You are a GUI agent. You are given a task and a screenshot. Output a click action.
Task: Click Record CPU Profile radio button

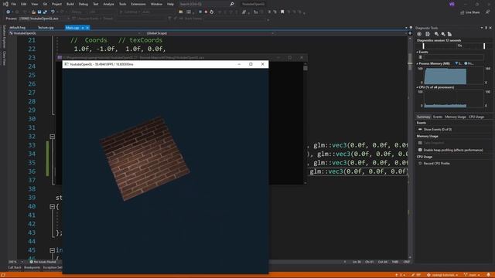420,163
